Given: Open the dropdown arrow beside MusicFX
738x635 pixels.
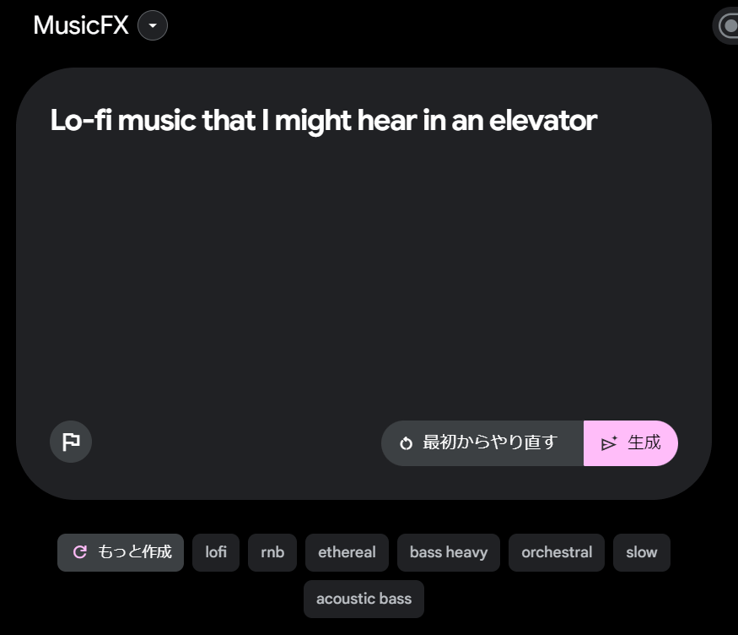Looking at the screenshot, I should (153, 25).
